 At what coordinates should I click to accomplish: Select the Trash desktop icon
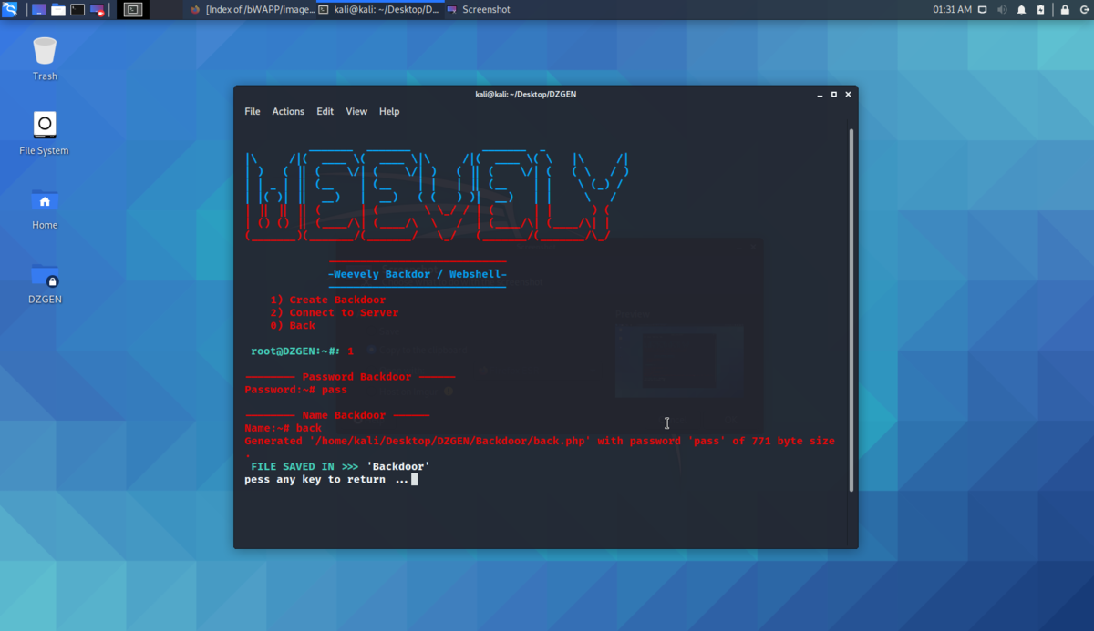pyautogui.click(x=45, y=58)
